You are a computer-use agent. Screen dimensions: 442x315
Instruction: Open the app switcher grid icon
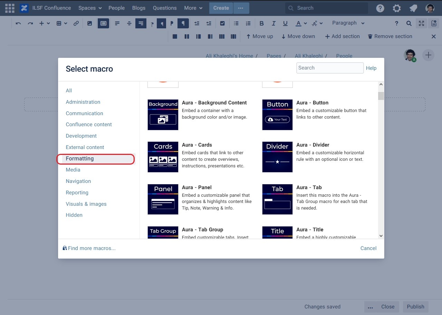(x=10, y=8)
